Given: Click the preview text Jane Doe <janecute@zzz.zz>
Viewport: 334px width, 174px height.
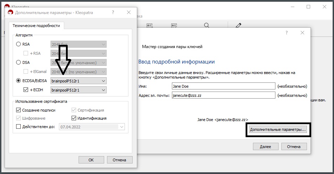Looking at the screenshot, I should [x=222, y=120].
